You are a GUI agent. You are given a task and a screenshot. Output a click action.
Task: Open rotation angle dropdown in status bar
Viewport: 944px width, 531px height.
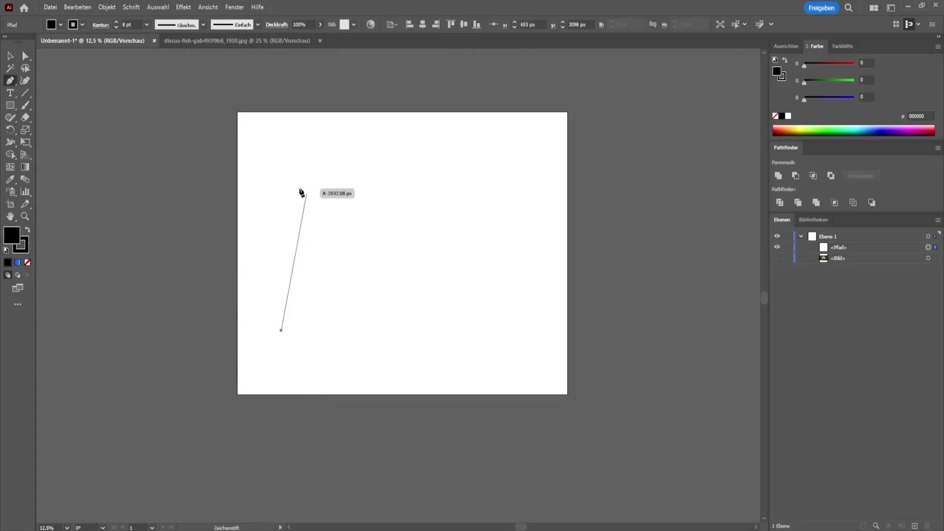coord(103,528)
